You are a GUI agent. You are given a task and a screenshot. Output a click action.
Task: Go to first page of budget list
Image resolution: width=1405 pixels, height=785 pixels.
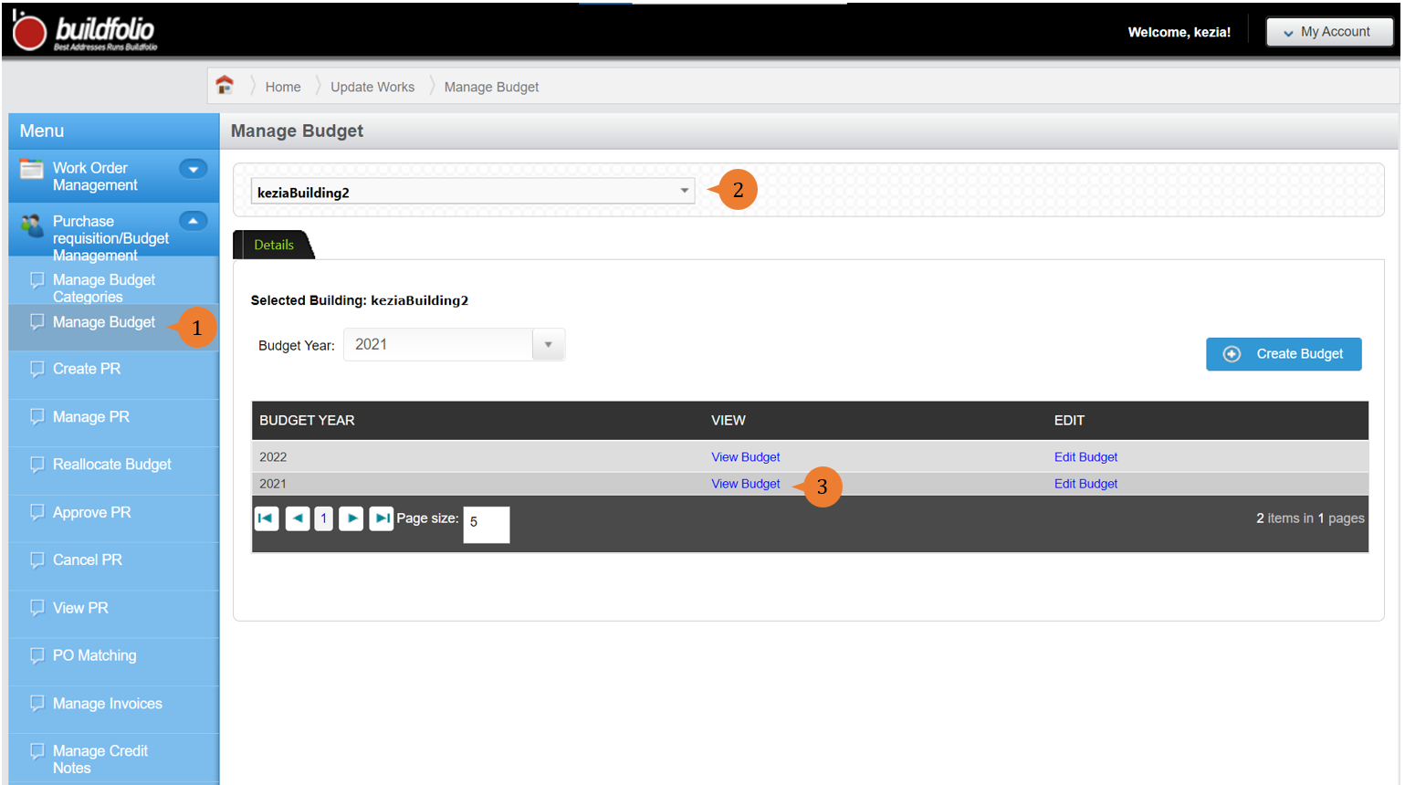(267, 518)
